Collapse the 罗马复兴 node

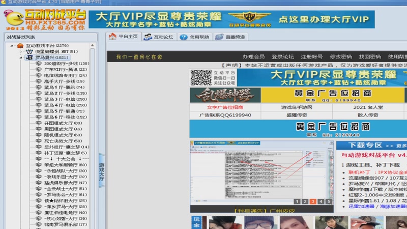21,58
